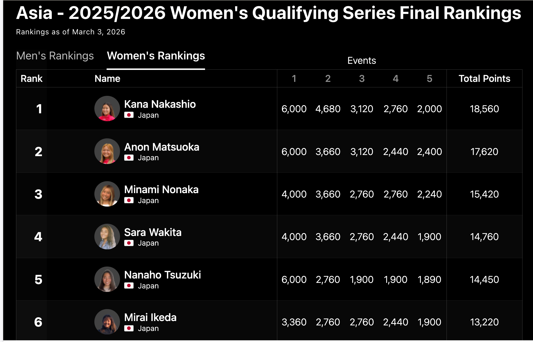Open Kana Nakashio's profile photo
Viewport: 533px width, 342px height.
(107, 109)
